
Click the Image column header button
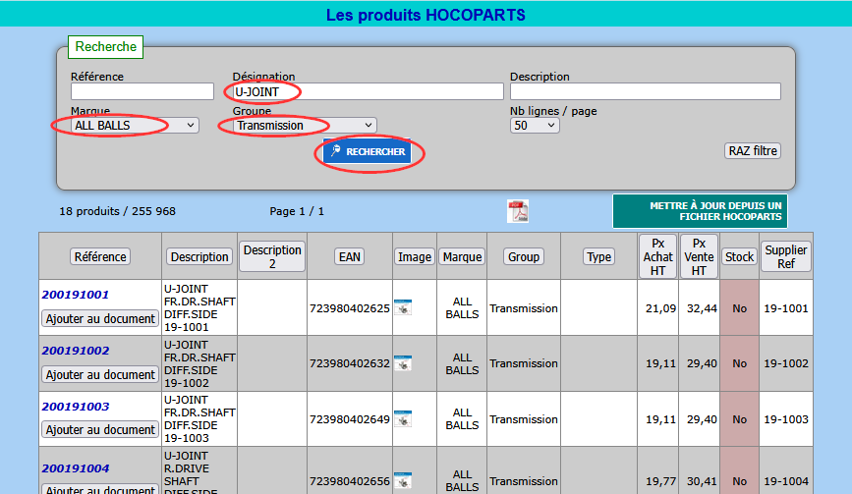coord(415,256)
